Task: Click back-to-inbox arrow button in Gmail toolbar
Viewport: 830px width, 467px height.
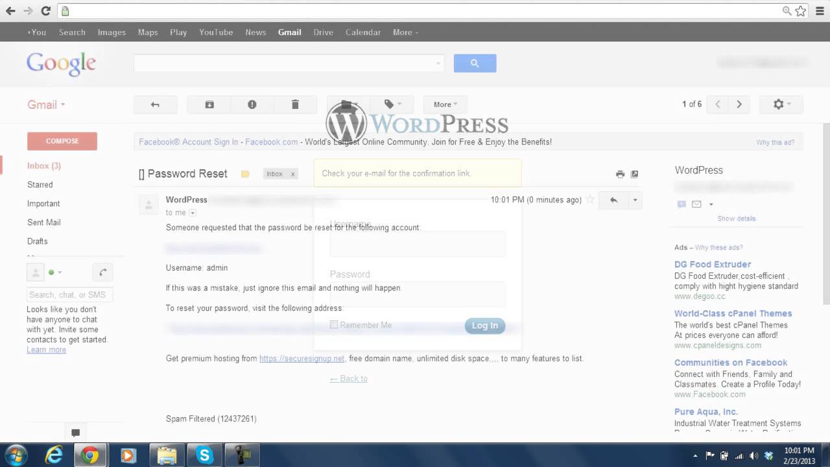Action: click(155, 104)
